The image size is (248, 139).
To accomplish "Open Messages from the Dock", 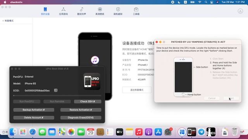I will coord(42,132).
